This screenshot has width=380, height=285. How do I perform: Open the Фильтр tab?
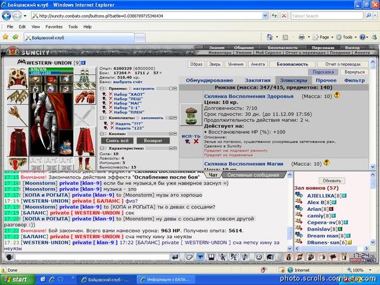tap(354, 80)
